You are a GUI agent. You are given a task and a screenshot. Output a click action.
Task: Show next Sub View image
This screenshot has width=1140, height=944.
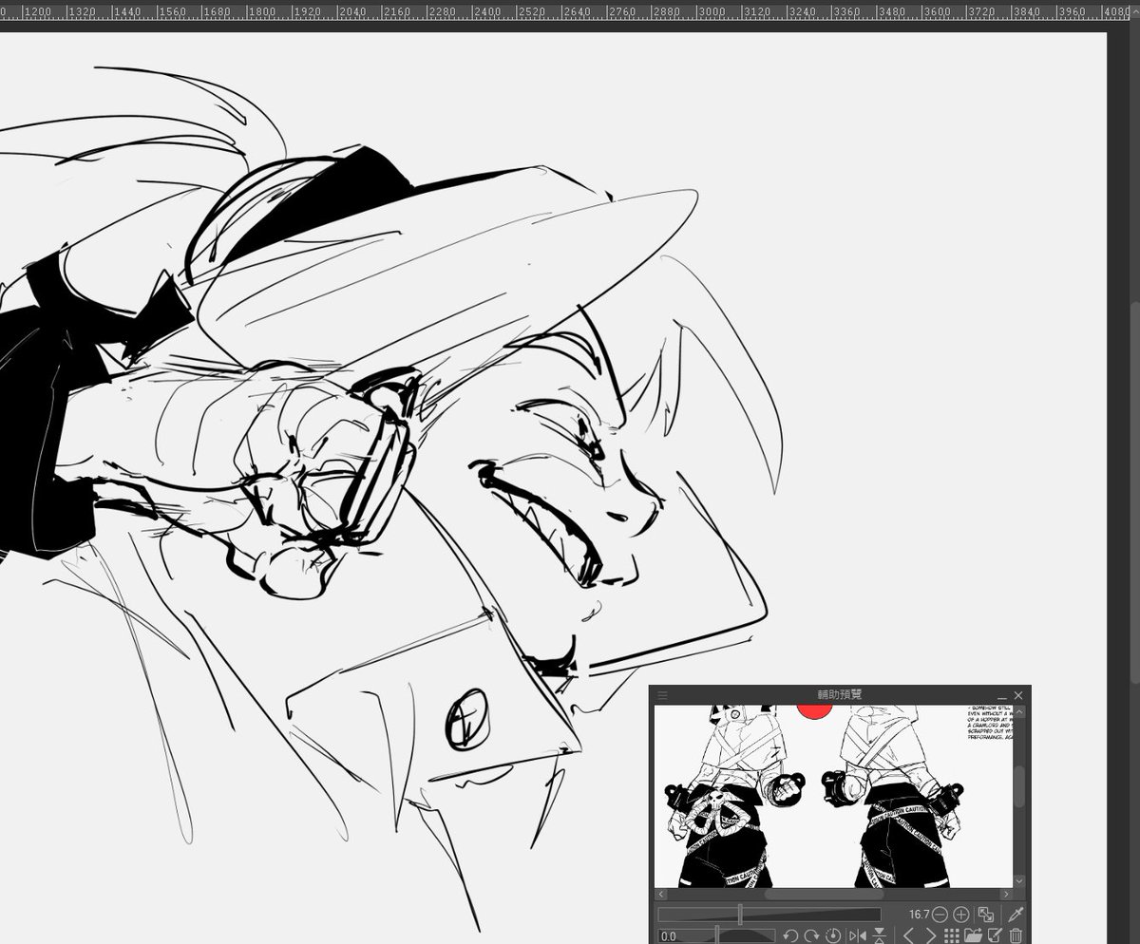coord(930,935)
